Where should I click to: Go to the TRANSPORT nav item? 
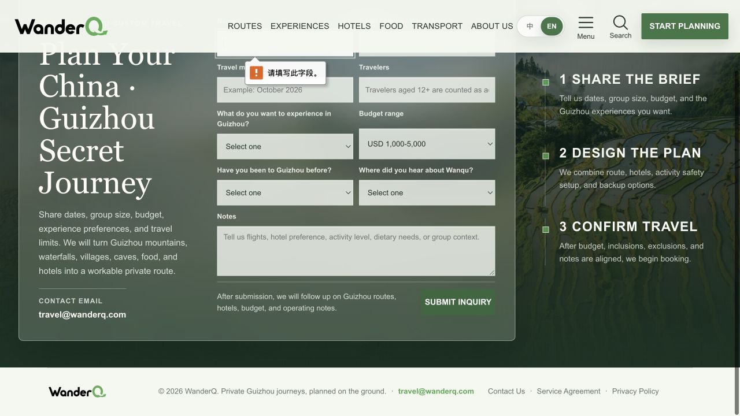click(x=437, y=26)
